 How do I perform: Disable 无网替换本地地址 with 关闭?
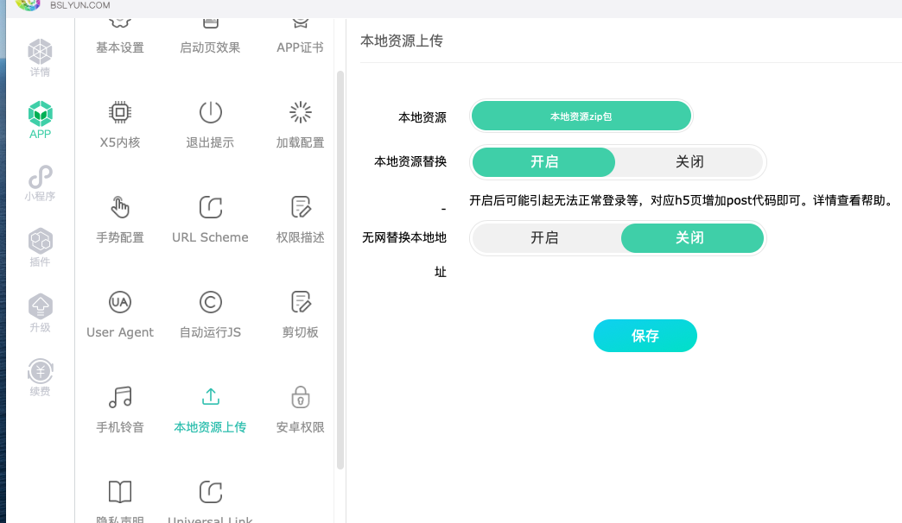(691, 238)
